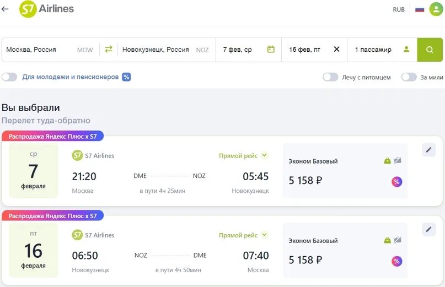Click the green search button
Viewport: 445px width, 287px height.
coord(430,50)
